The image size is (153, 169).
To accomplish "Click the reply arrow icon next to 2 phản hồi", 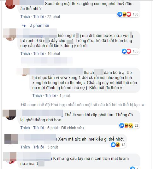I will 24,26.
